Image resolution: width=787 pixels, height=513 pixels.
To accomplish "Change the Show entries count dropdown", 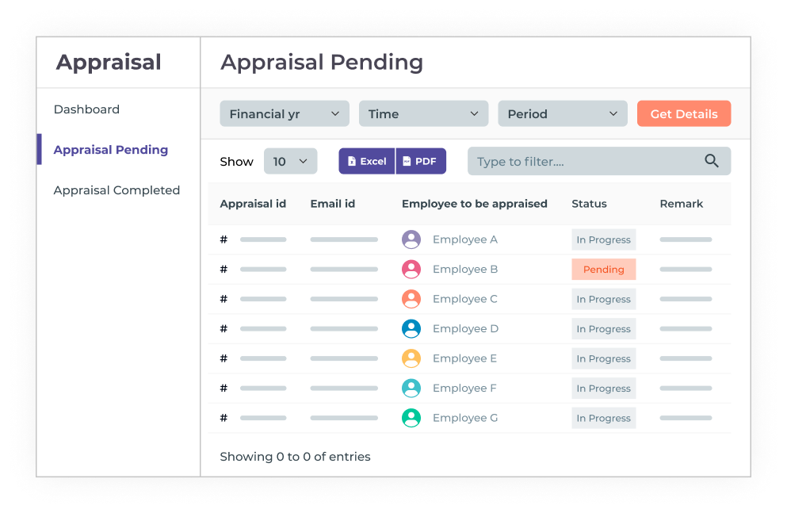I will tap(290, 162).
